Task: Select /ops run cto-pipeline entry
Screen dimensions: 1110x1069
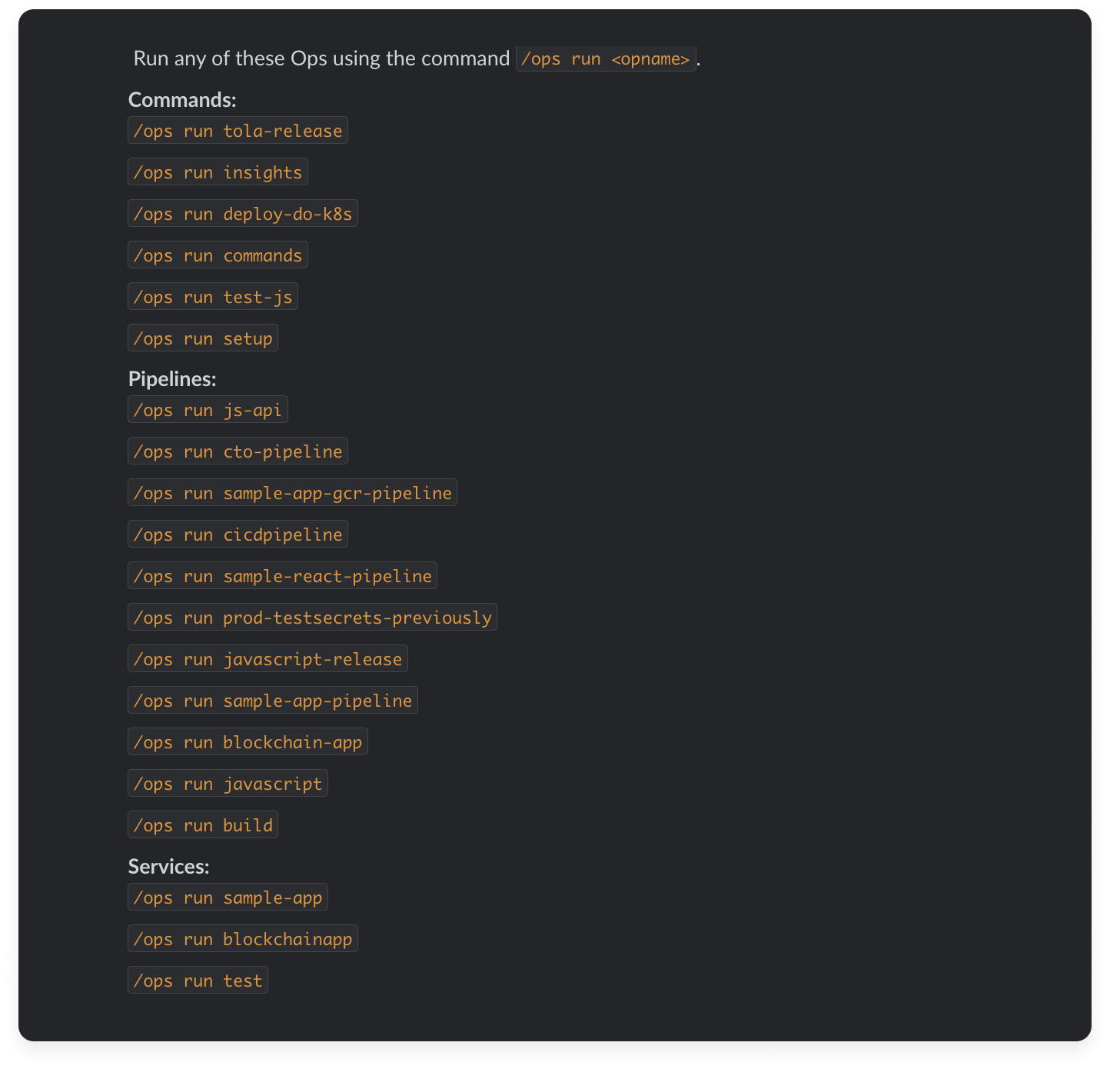Action: pyautogui.click(x=238, y=451)
